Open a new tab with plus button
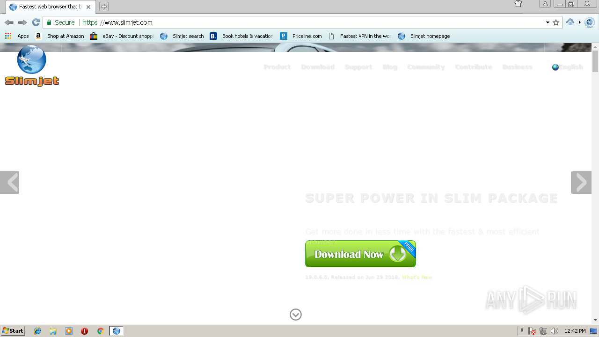The height and width of the screenshot is (337, 599). 104,7
